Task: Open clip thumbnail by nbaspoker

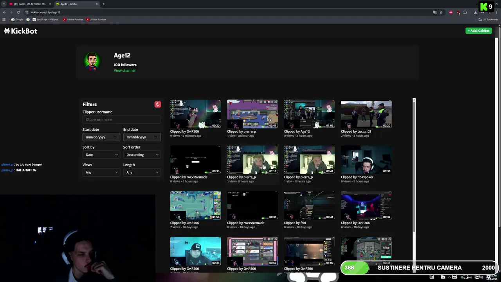Action: coord(366,159)
